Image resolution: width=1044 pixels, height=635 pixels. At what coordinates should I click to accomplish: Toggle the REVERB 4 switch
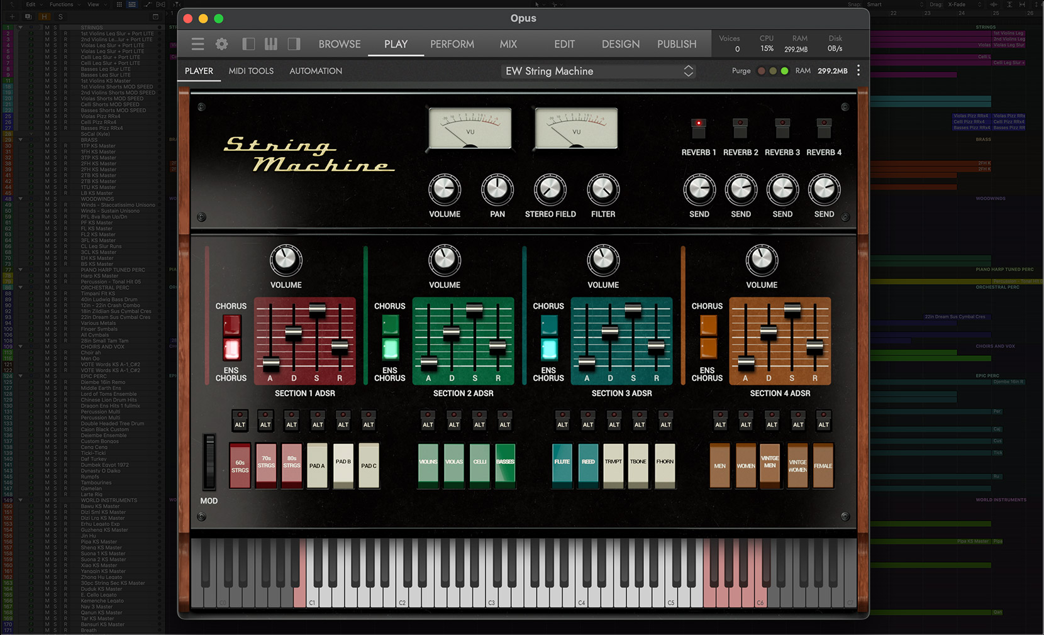coord(824,128)
